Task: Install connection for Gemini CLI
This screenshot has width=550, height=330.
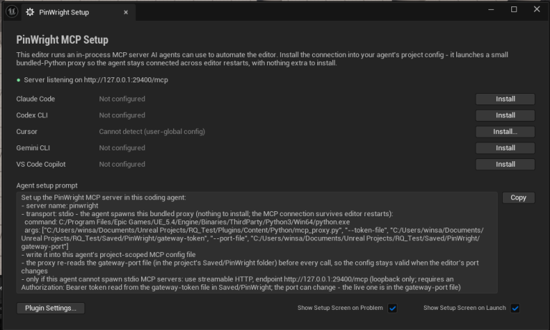Action: coord(505,148)
